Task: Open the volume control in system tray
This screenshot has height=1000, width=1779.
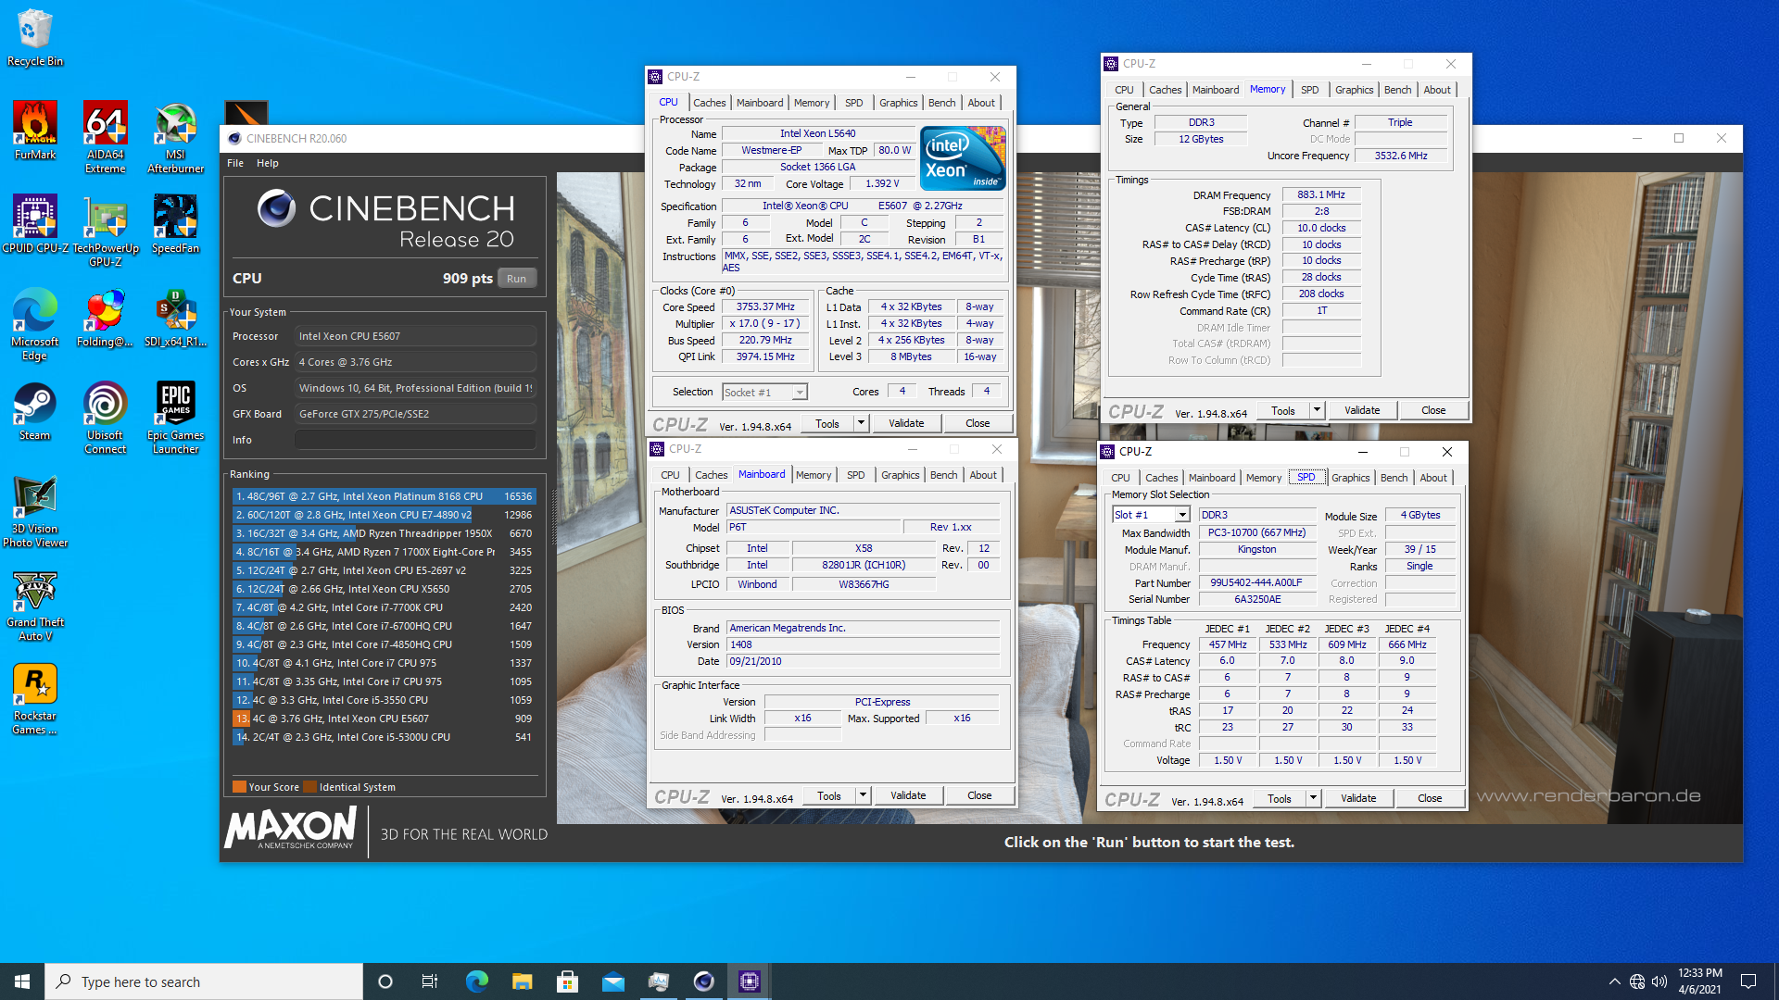Action: [x=1659, y=981]
